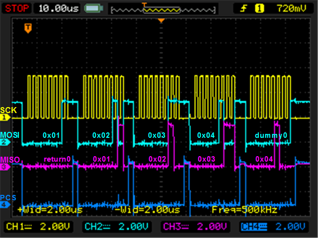This screenshot has height=238, width=318.
Task: Select the CH3 2.00V scale readout
Action: (x=195, y=227)
